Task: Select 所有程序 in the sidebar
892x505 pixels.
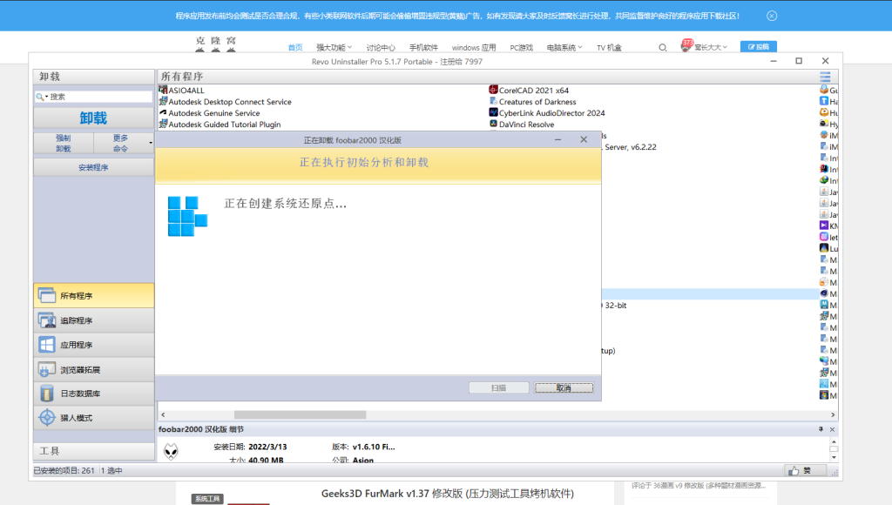Action: tap(93, 296)
